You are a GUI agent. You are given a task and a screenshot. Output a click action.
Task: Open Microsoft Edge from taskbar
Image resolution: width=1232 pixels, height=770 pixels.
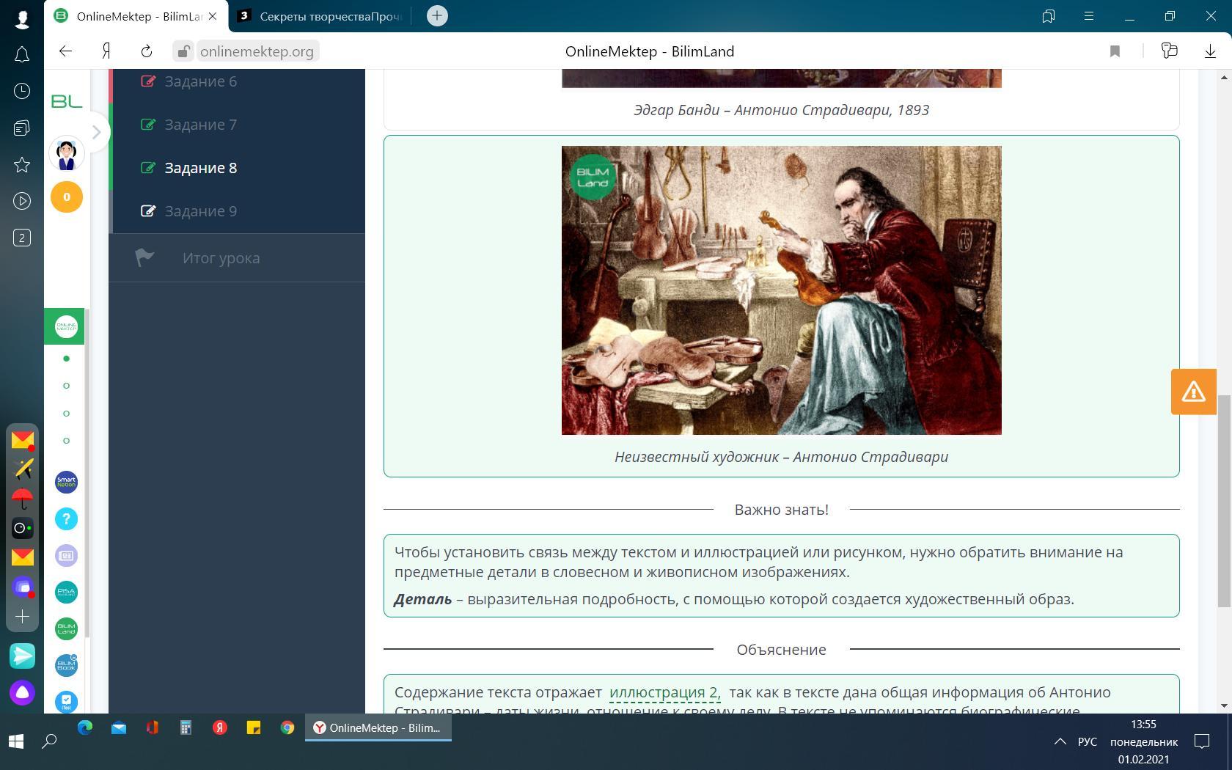pyautogui.click(x=85, y=727)
